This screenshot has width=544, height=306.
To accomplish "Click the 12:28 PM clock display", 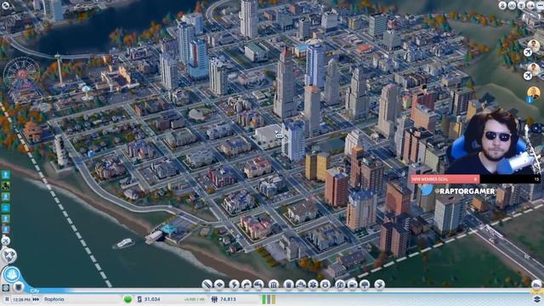I will pyautogui.click(x=21, y=299).
